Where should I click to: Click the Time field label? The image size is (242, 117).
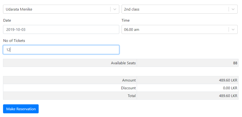coord(125,20)
